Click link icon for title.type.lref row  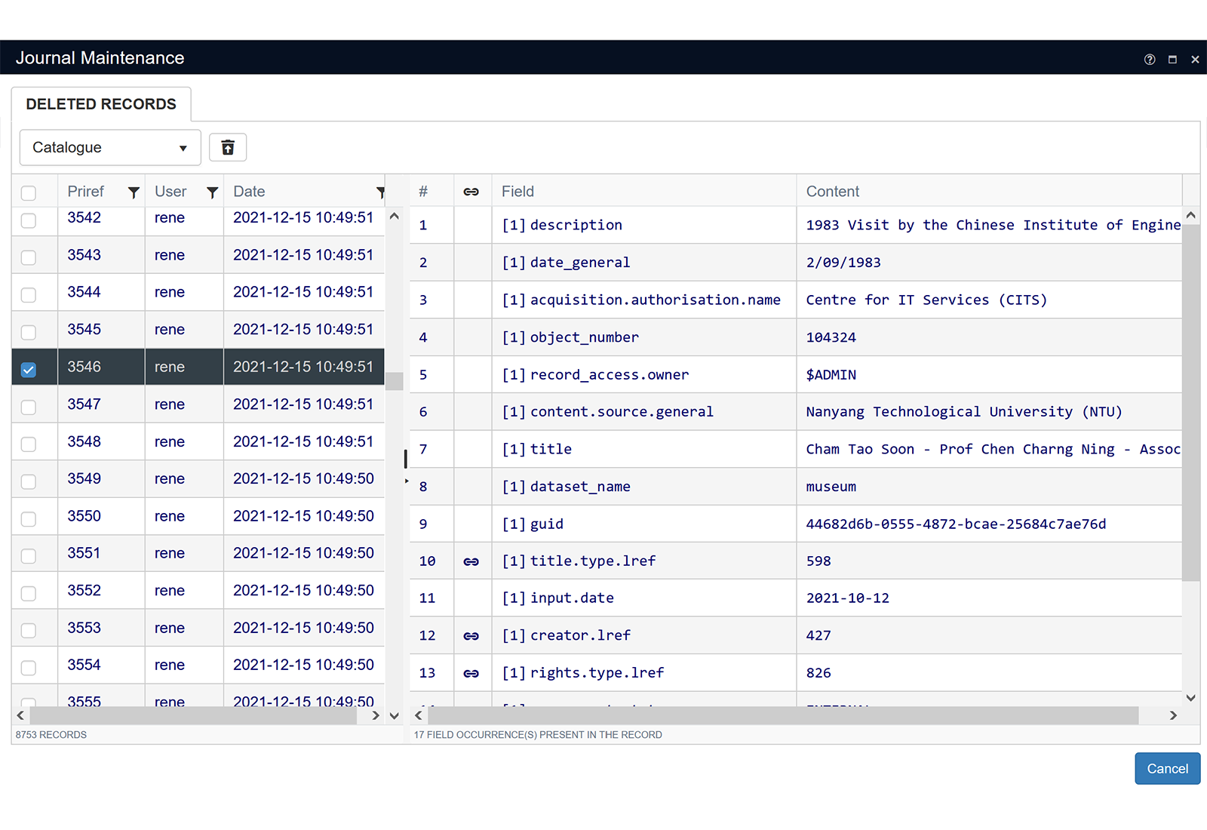point(471,561)
